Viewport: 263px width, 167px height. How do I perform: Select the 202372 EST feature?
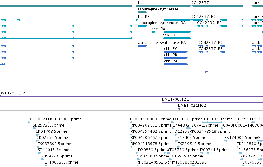(241, 159)
